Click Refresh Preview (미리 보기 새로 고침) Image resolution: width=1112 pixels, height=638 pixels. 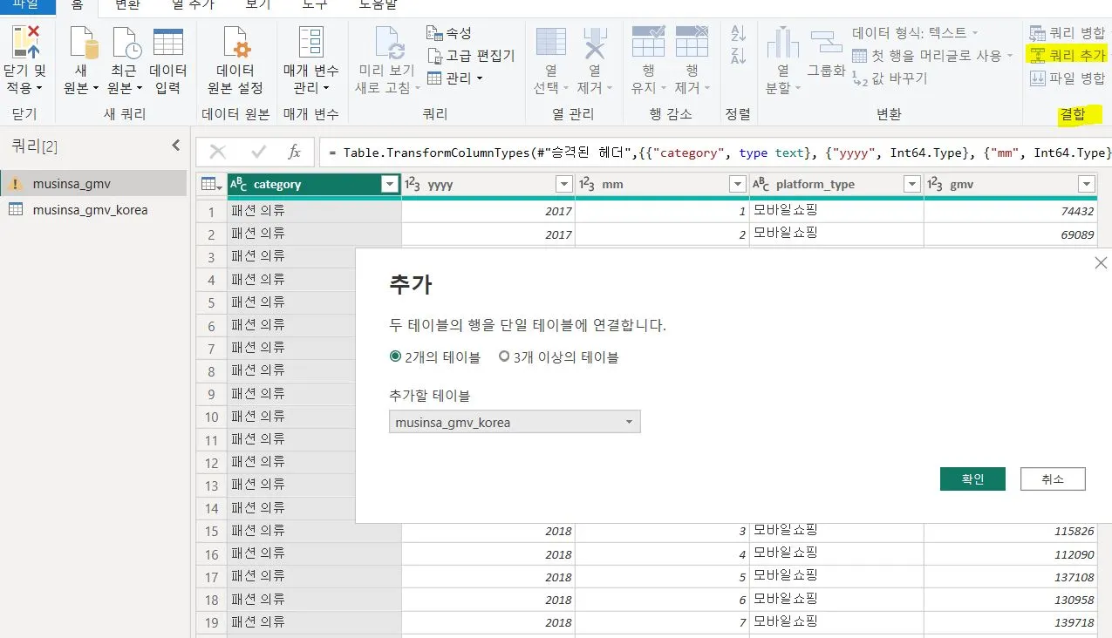click(387, 60)
